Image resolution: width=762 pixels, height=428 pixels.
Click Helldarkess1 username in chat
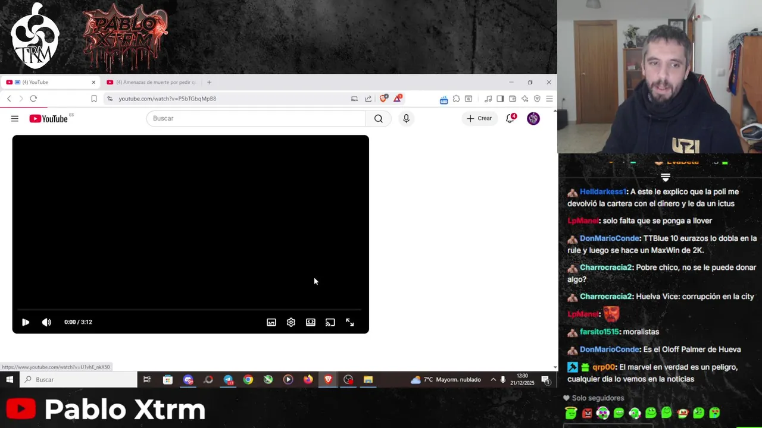pos(604,192)
